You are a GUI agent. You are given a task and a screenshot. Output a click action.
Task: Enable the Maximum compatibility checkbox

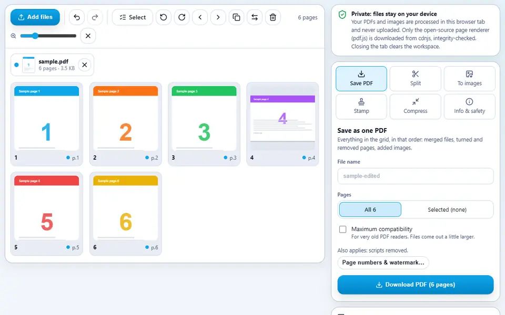[342, 229]
